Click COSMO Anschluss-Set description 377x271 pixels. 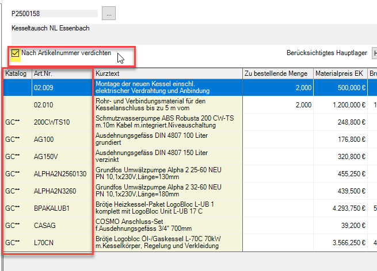click(x=143, y=226)
